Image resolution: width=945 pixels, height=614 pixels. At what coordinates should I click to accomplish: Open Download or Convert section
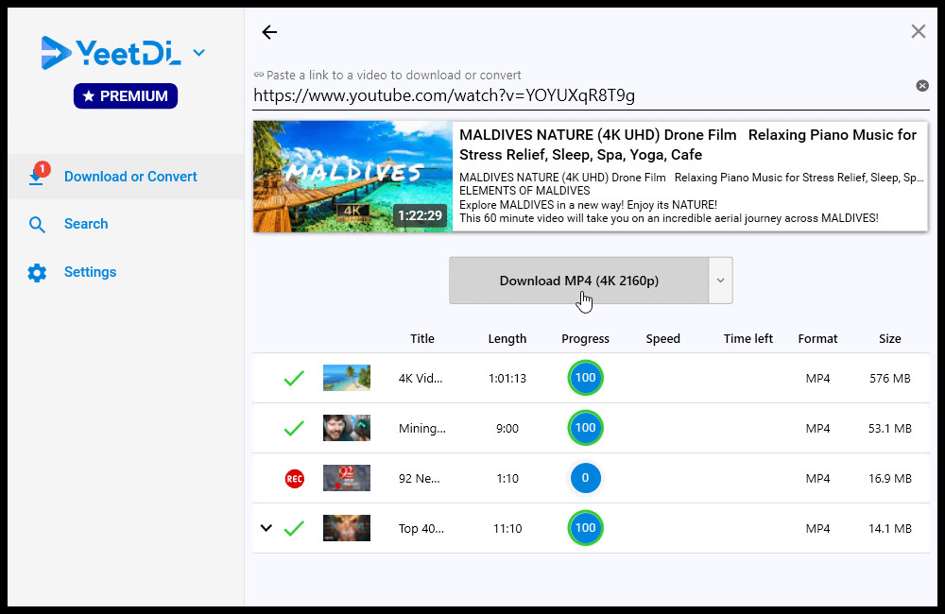[126, 177]
